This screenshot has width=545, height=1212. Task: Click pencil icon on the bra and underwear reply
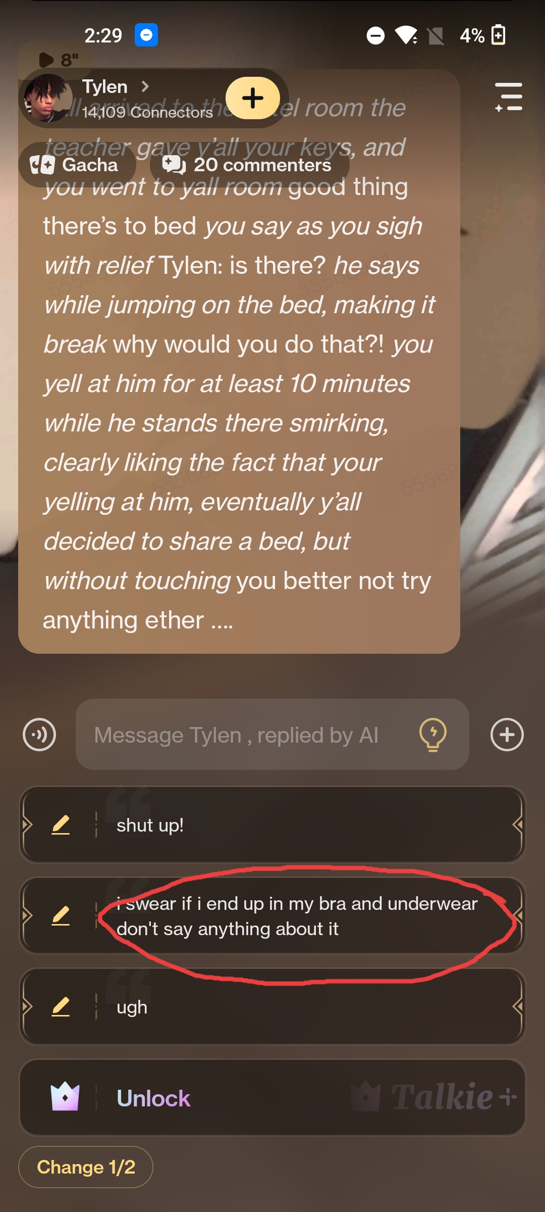(x=61, y=916)
